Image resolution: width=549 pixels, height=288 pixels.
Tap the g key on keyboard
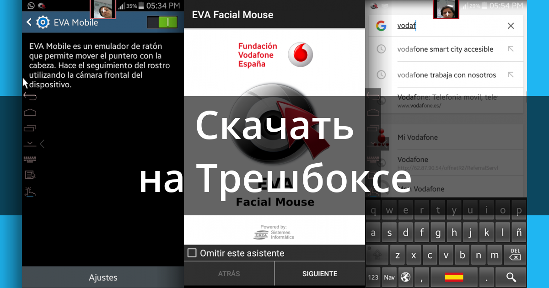click(438, 233)
